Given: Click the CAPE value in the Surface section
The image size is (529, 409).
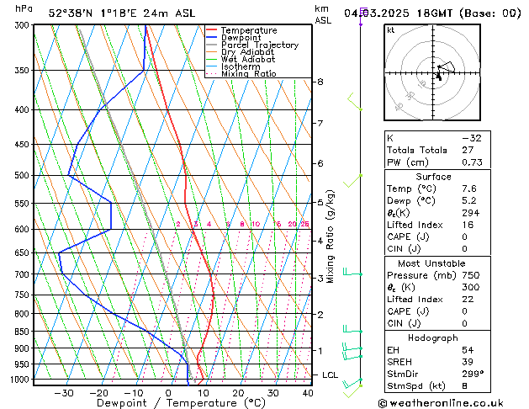Looking at the screenshot, I should pos(464,236).
